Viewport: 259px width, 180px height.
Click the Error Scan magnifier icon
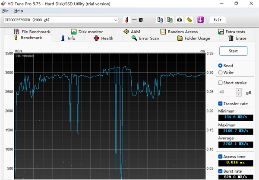(x=134, y=38)
